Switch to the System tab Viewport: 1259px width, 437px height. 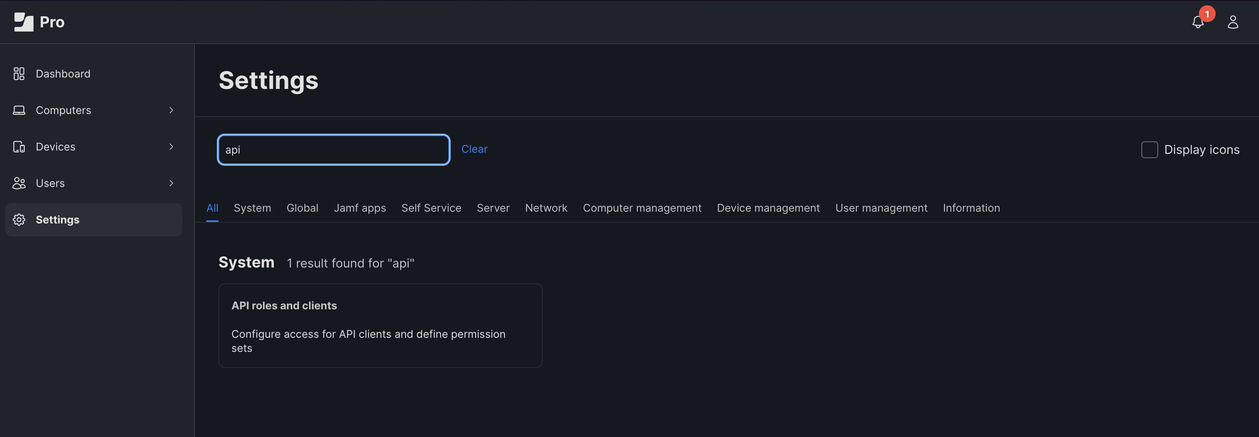click(x=252, y=208)
